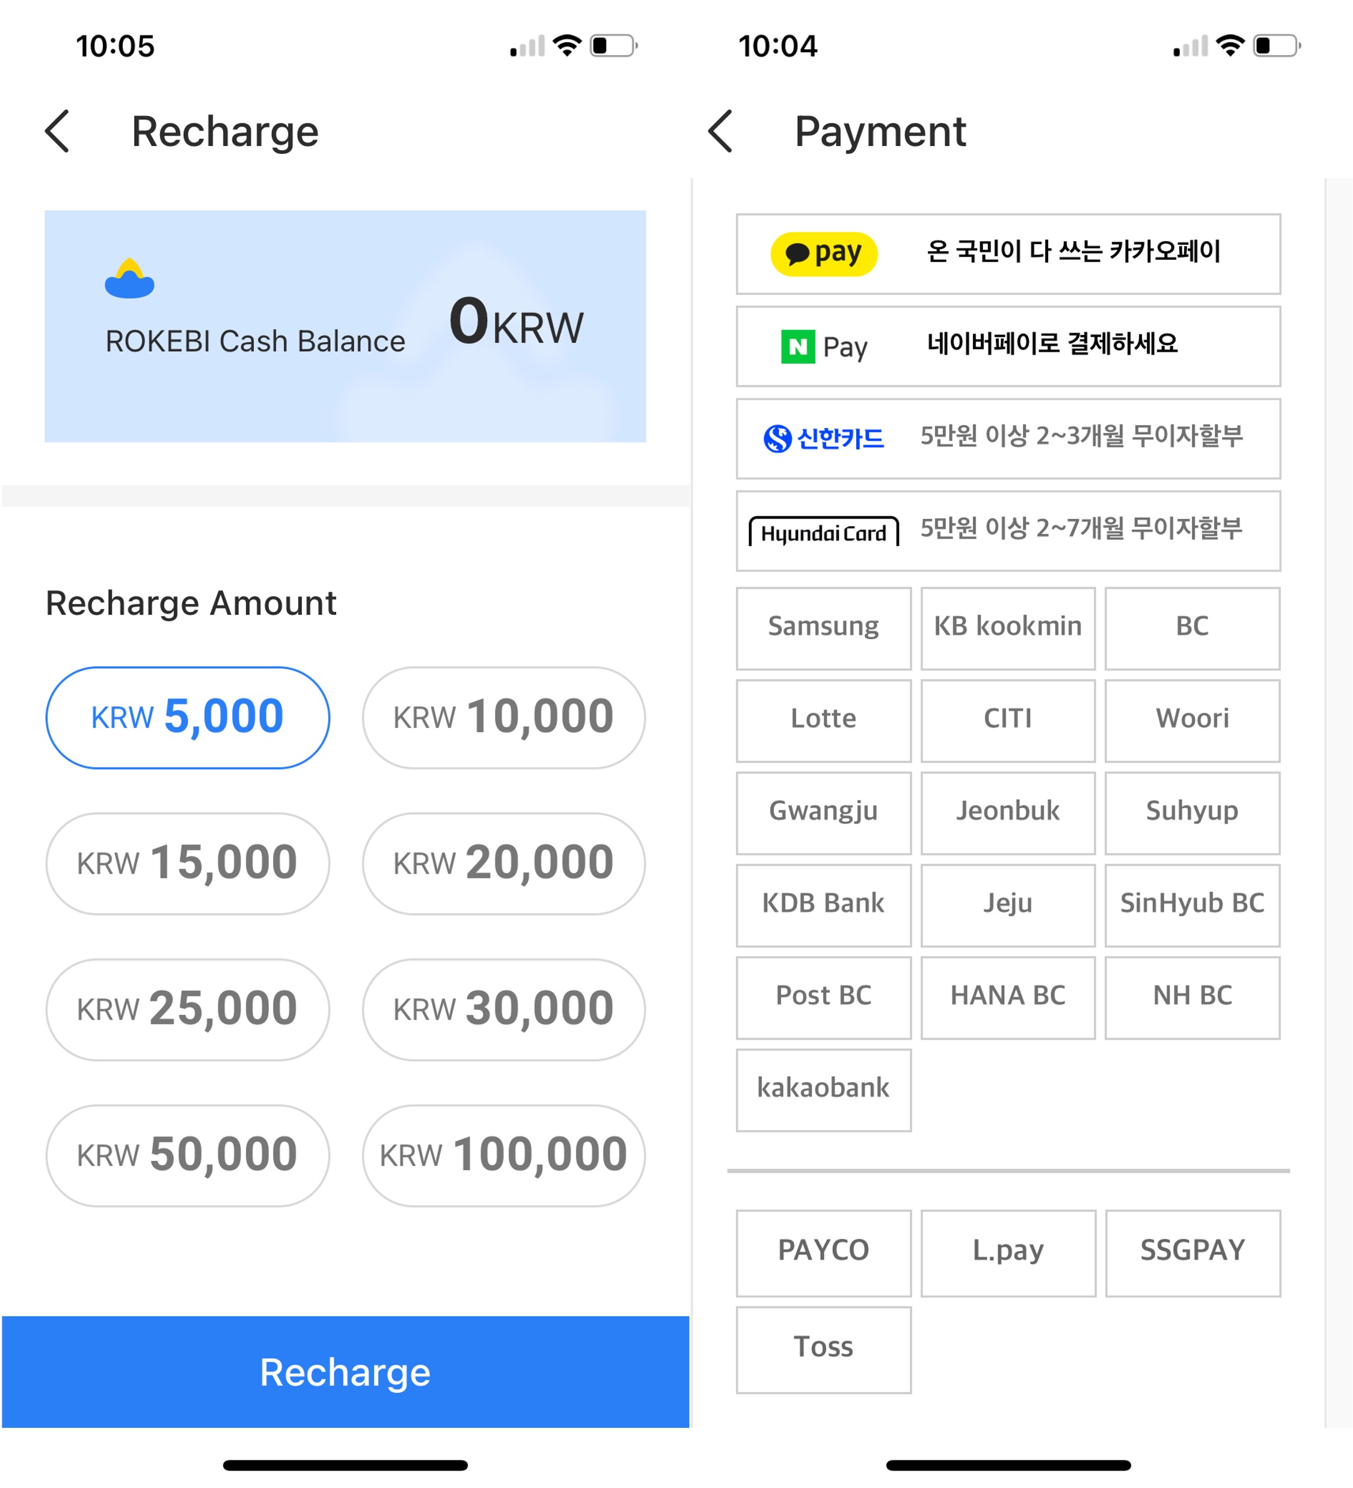This screenshot has height=1488, width=1353.
Task: Tap the 0 KRW balance value
Action: (x=516, y=322)
